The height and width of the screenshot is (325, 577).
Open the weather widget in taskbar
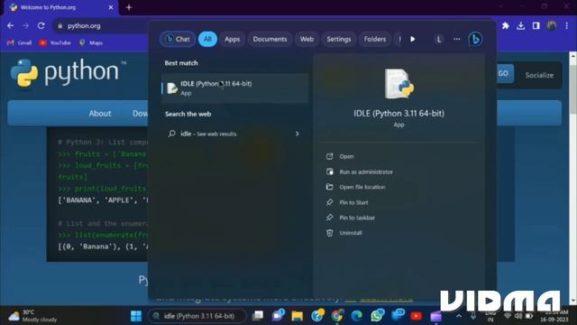coord(32,316)
